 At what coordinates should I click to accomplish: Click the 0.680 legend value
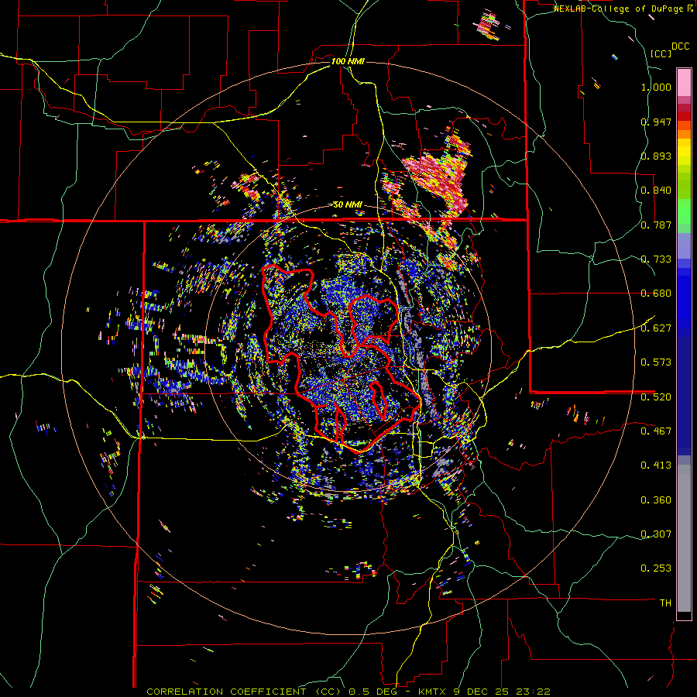coord(656,294)
